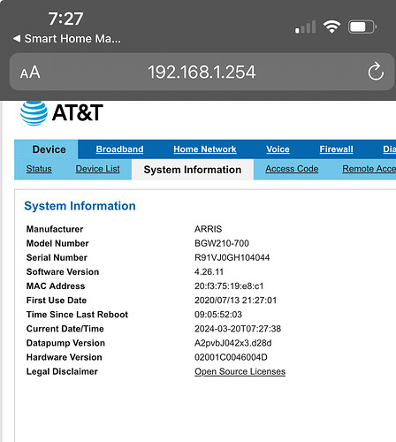This screenshot has height=442, width=396.
Task: Open the Status sub-tab
Action: (39, 169)
